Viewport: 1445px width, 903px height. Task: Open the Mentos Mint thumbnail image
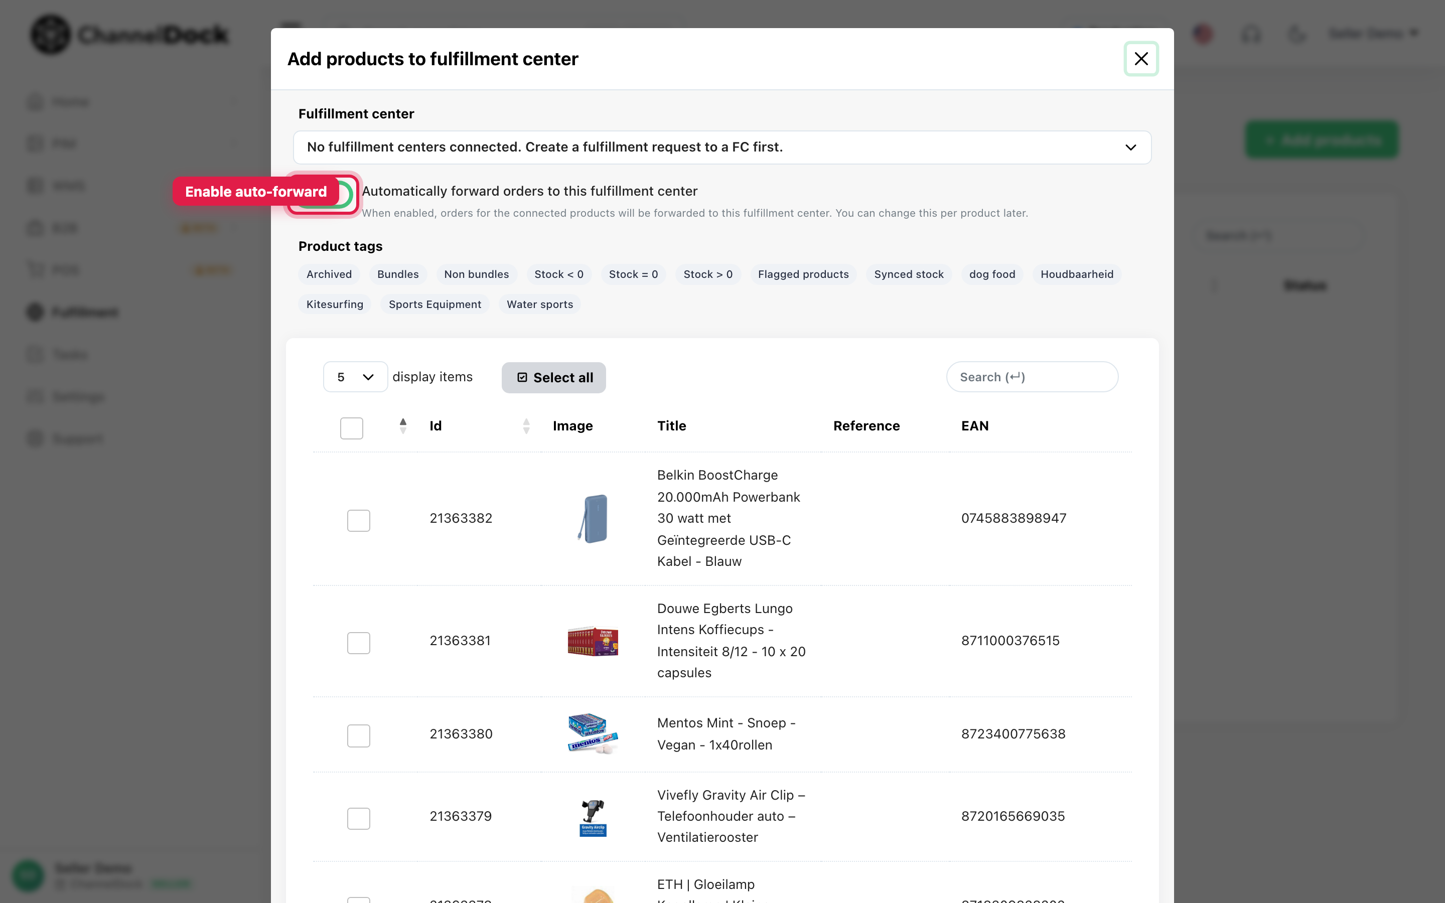pos(593,734)
